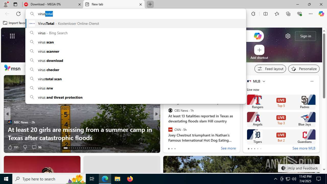Click Help and Feedback button
This screenshot has height=184, width=327.
[299, 168]
